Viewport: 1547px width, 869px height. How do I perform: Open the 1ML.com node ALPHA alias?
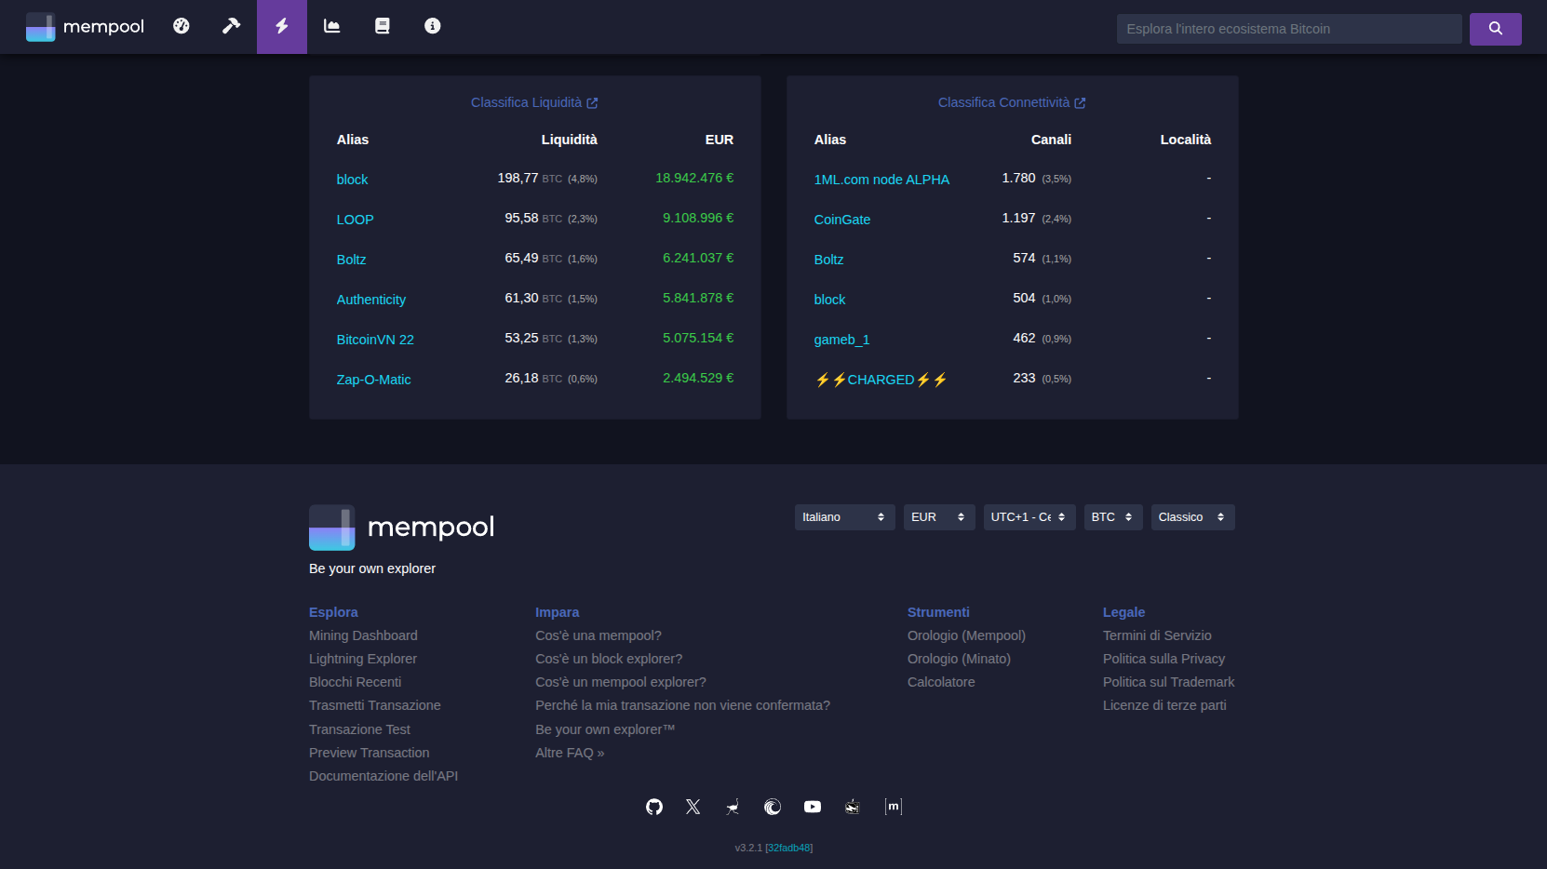click(881, 180)
